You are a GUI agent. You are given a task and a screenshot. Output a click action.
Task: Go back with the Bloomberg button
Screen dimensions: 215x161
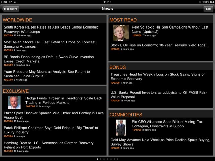pos(10,9)
